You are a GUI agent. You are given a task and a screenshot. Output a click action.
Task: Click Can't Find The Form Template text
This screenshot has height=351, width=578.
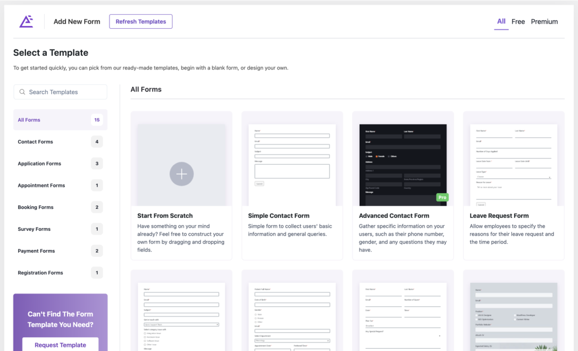60,319
